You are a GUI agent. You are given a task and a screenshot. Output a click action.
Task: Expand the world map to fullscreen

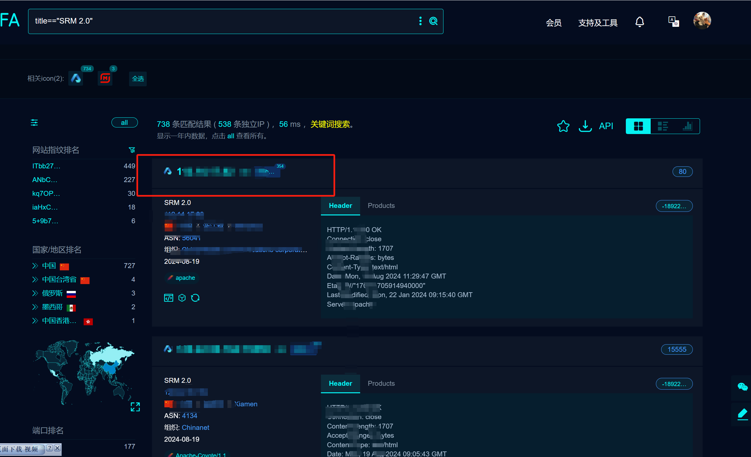[x=135, y=407]
